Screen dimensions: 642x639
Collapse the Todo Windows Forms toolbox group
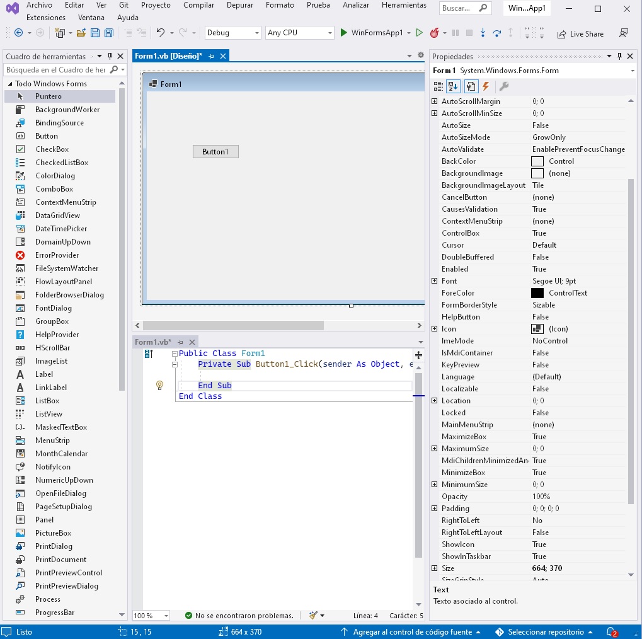click(x=10, y=84)
